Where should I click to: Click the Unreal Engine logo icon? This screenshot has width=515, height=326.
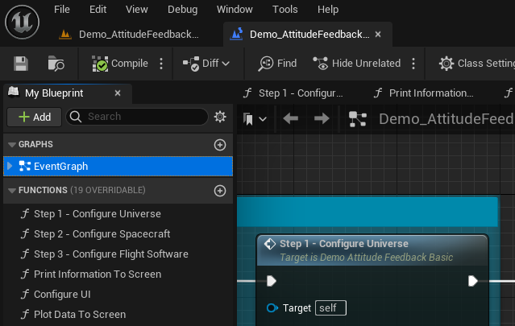(x=22, y=22)
